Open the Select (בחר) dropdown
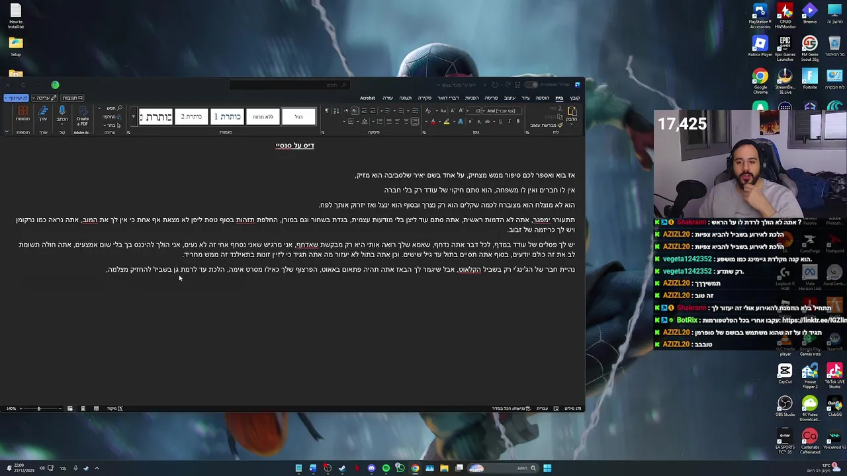 click(x=111, y=125)
